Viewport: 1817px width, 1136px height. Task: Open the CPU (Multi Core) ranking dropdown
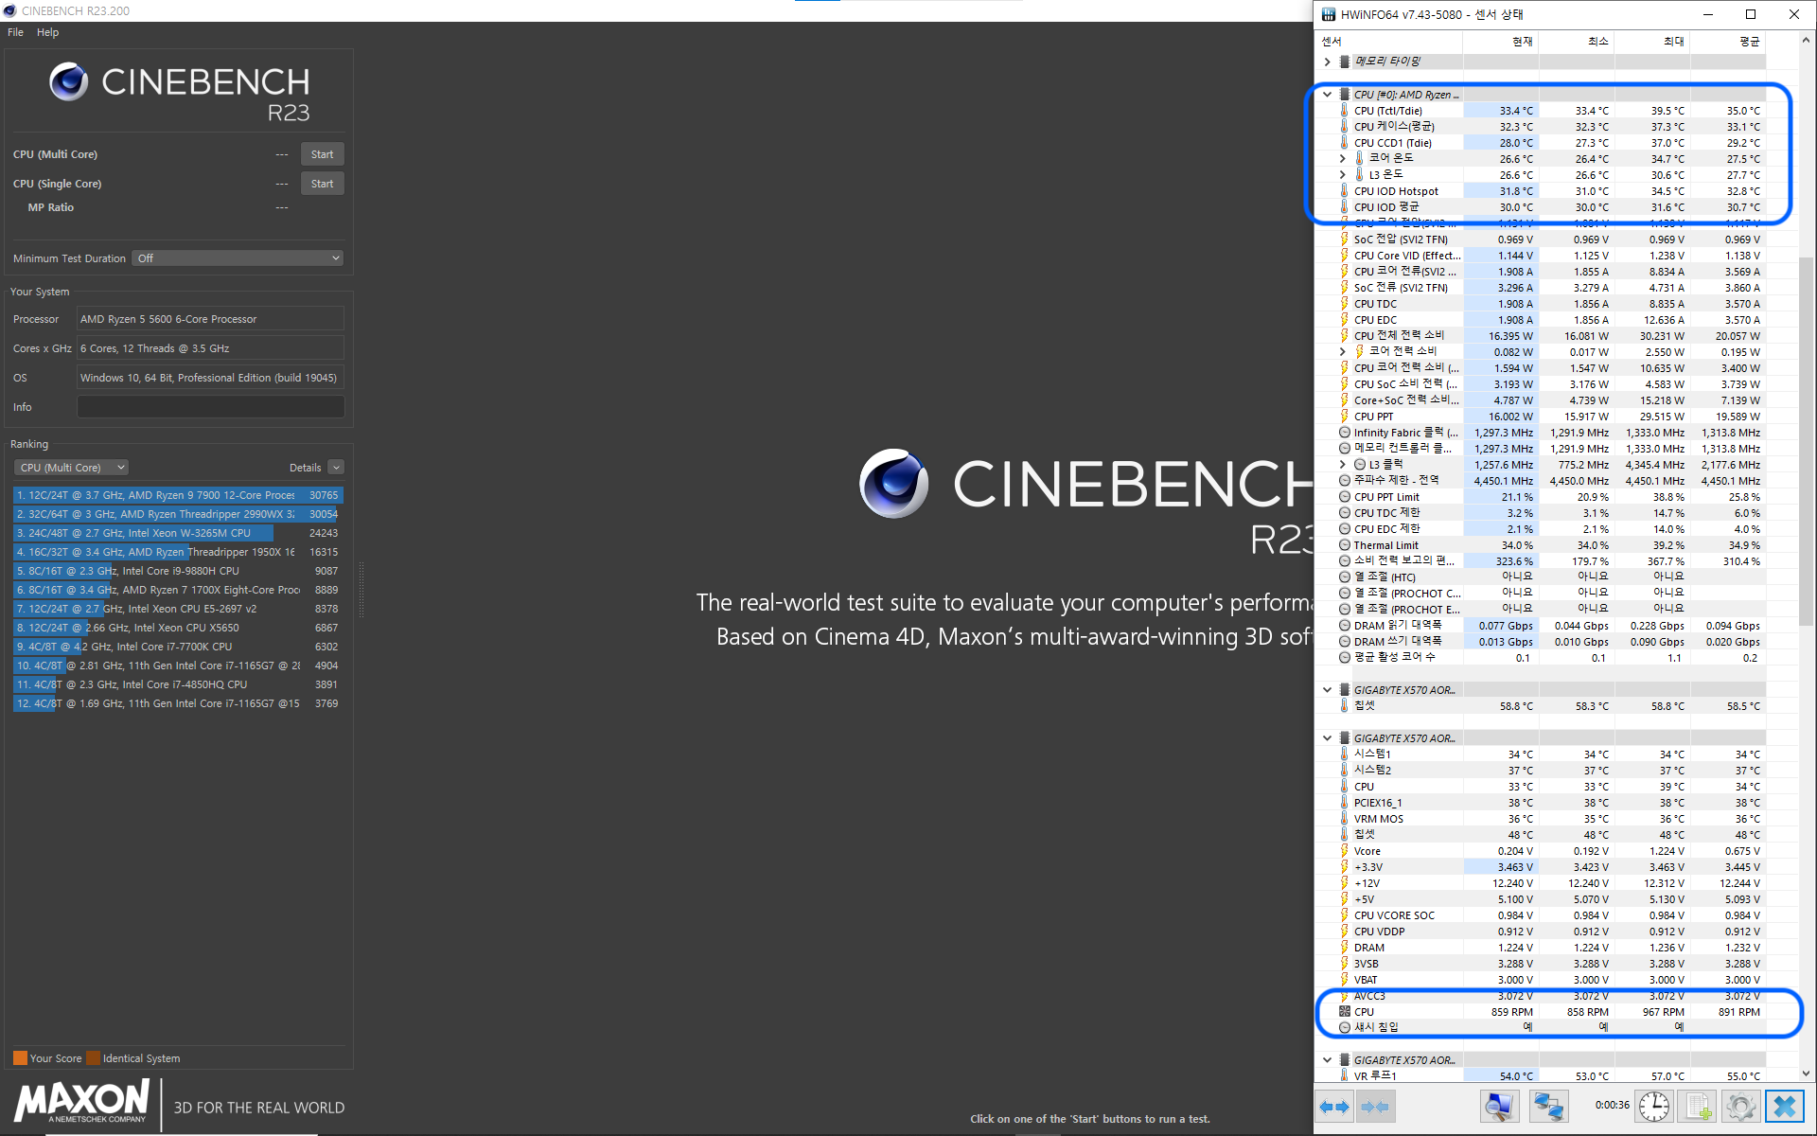click(71, 468)
